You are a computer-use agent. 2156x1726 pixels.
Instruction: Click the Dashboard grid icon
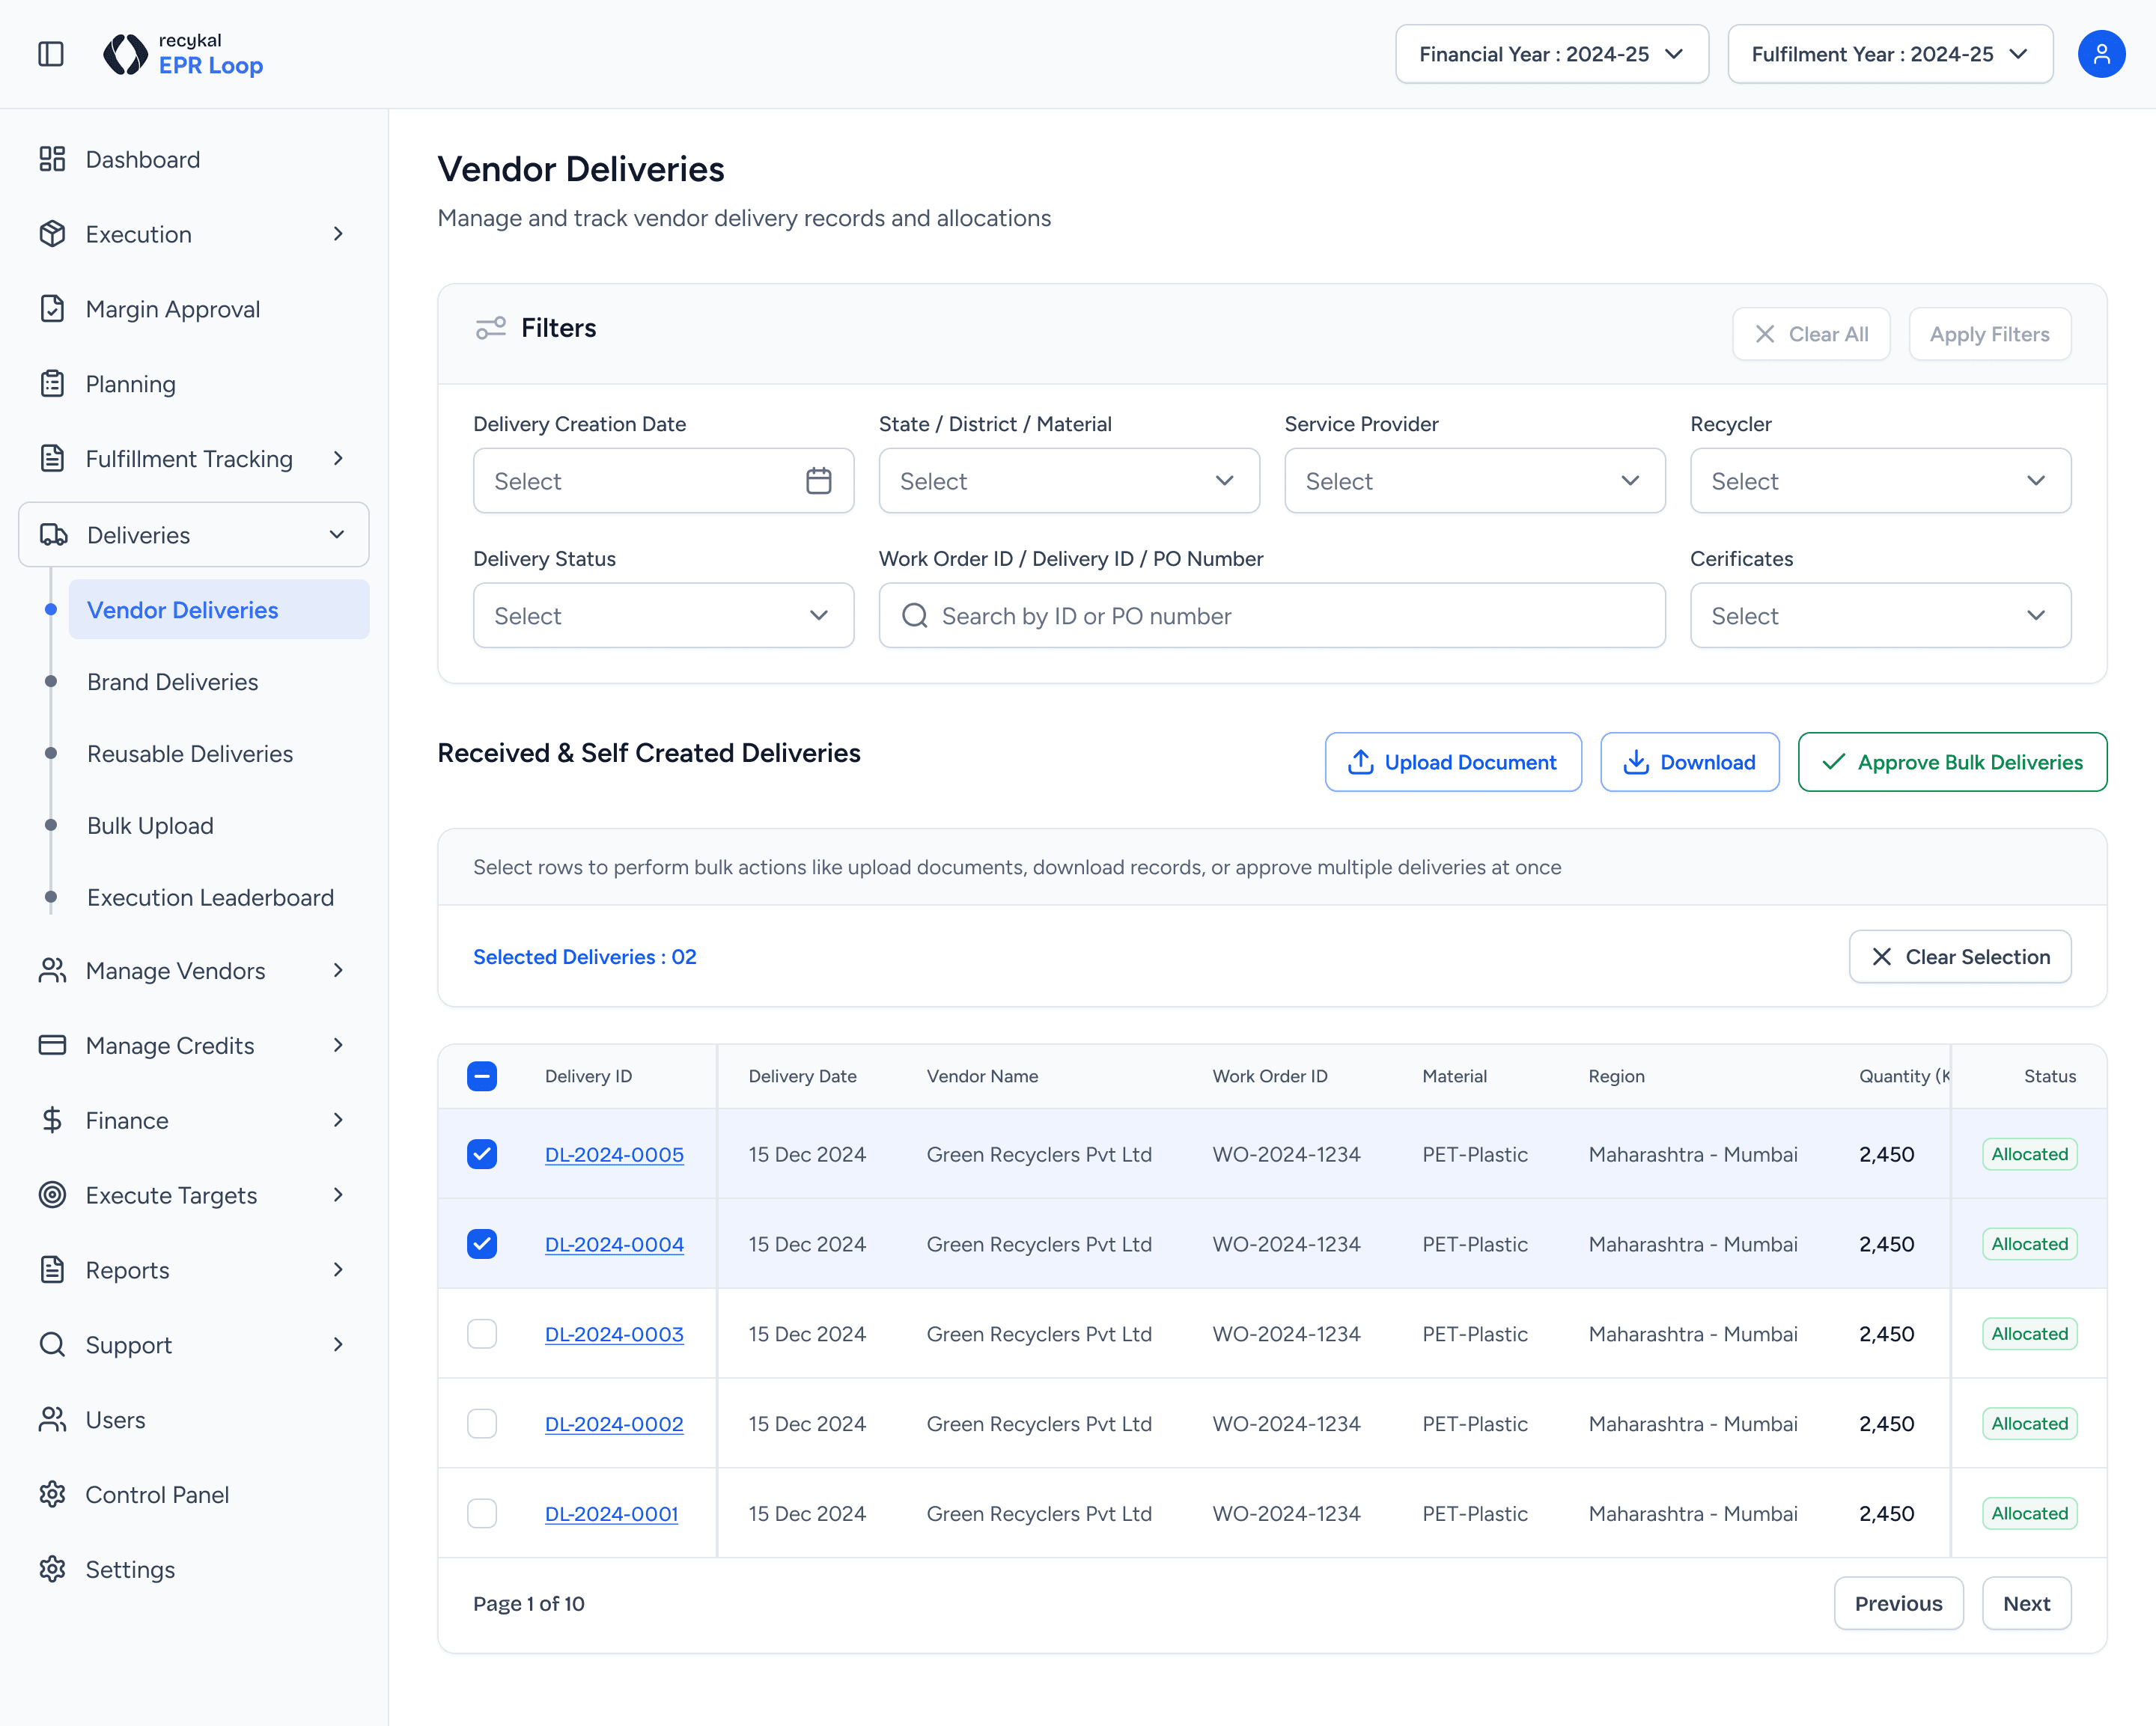52,159
